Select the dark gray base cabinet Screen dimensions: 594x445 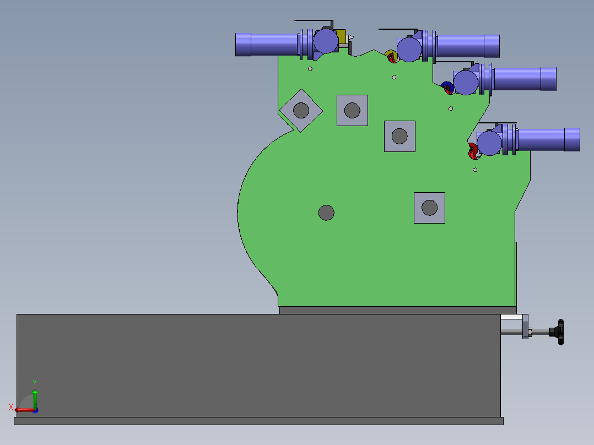258,366
